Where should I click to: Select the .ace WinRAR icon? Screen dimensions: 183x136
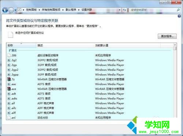9,89
